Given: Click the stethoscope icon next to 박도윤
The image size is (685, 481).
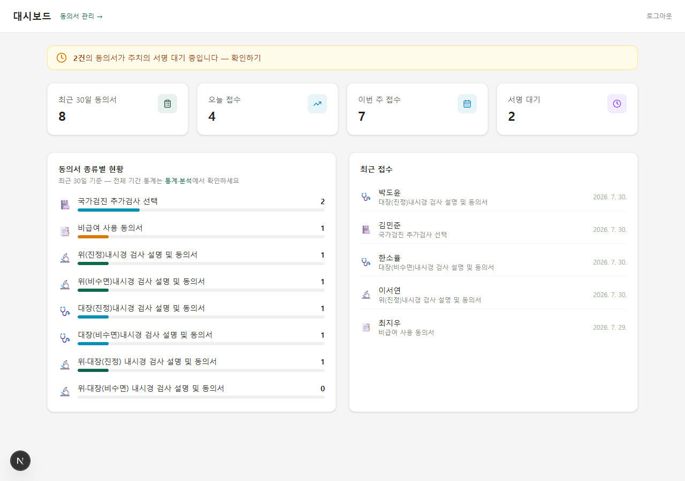Looking at the screenshot, I should tap(366, 197).
